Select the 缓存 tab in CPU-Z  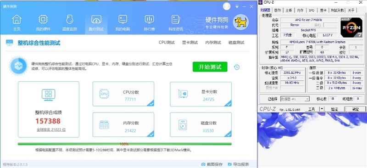tap(278, 10)
